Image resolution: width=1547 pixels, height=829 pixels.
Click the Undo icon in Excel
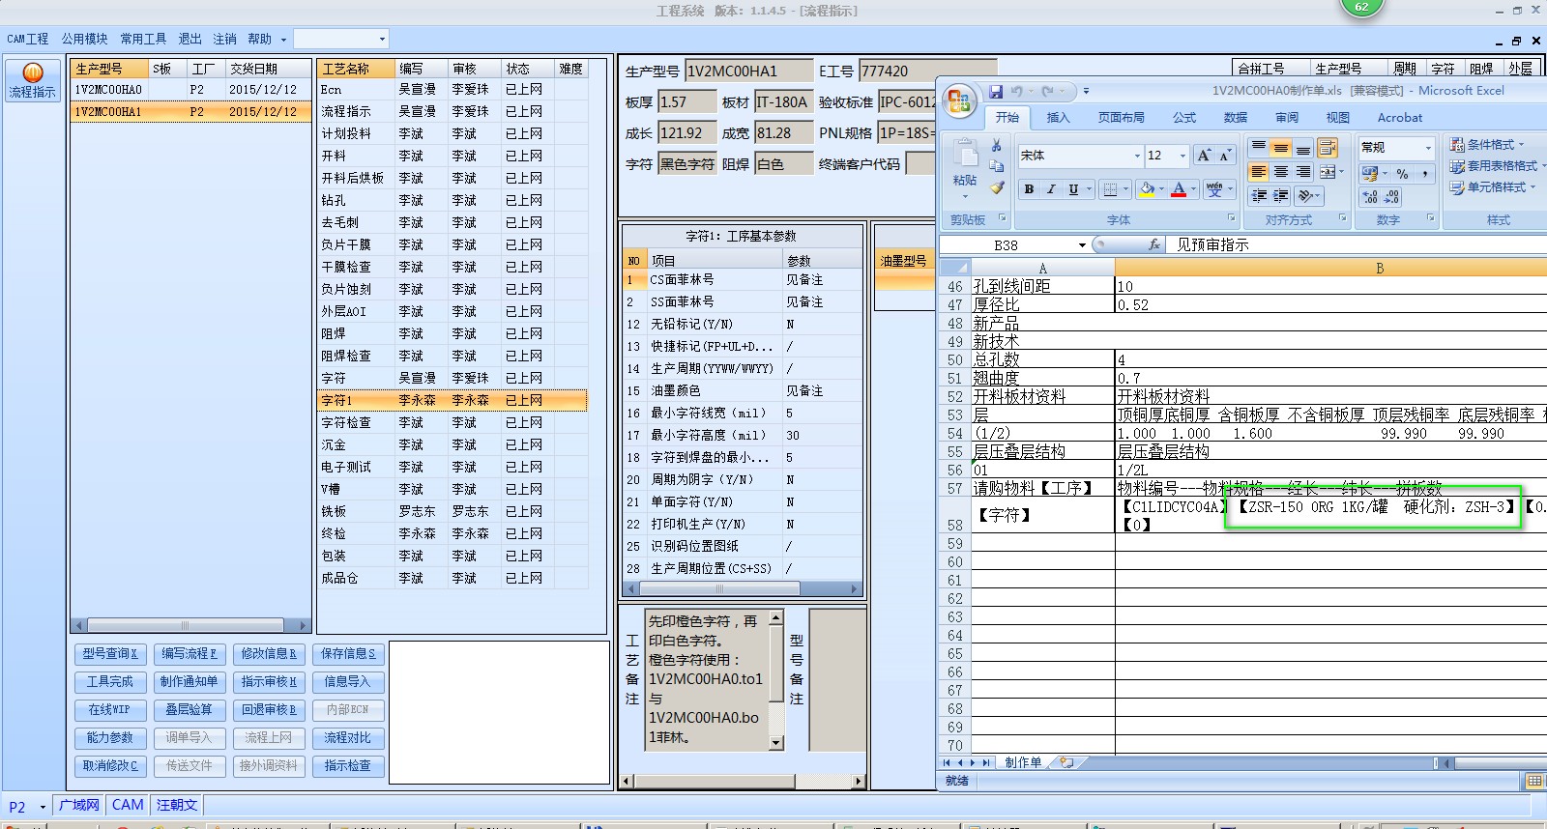1016,92
